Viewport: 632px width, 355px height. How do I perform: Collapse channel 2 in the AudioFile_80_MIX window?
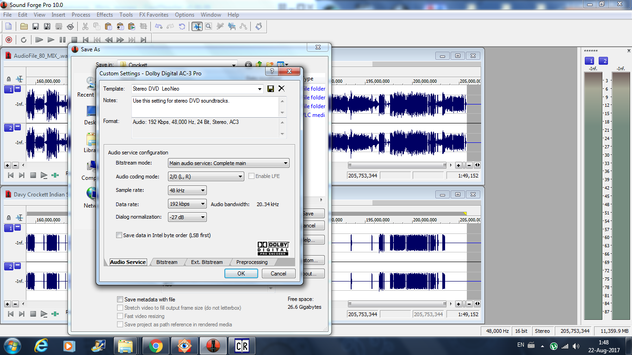(18, 127)
